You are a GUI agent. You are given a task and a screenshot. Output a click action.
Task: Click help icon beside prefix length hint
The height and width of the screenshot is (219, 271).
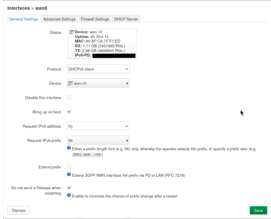[x=69, y=148]
